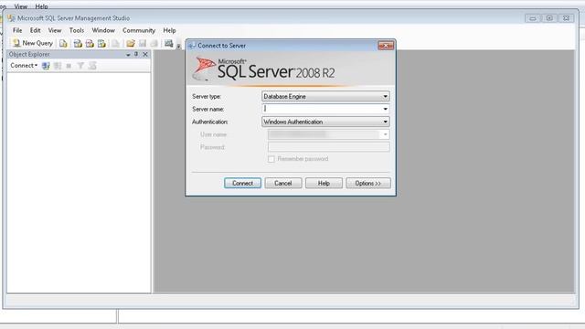The image size is (585, 329).
Task: Toggle the Remember password checkbox
Action: pos(271,159)
